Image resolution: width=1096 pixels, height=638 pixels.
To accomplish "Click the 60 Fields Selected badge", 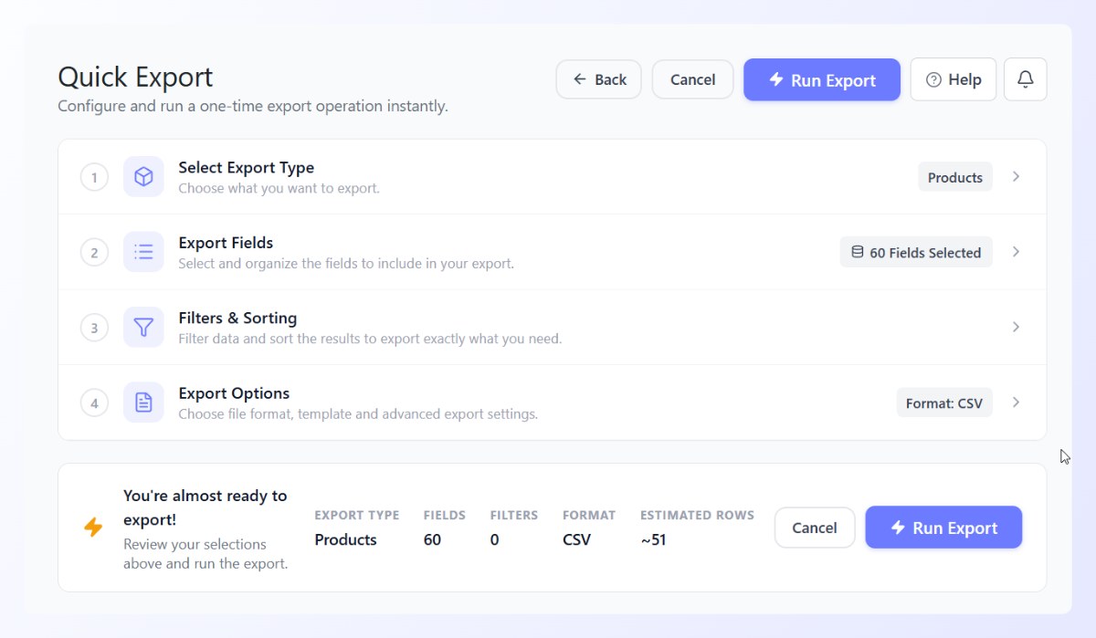I will [916, 253].
